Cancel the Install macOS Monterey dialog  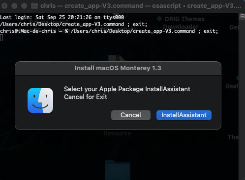pos(131,115)
